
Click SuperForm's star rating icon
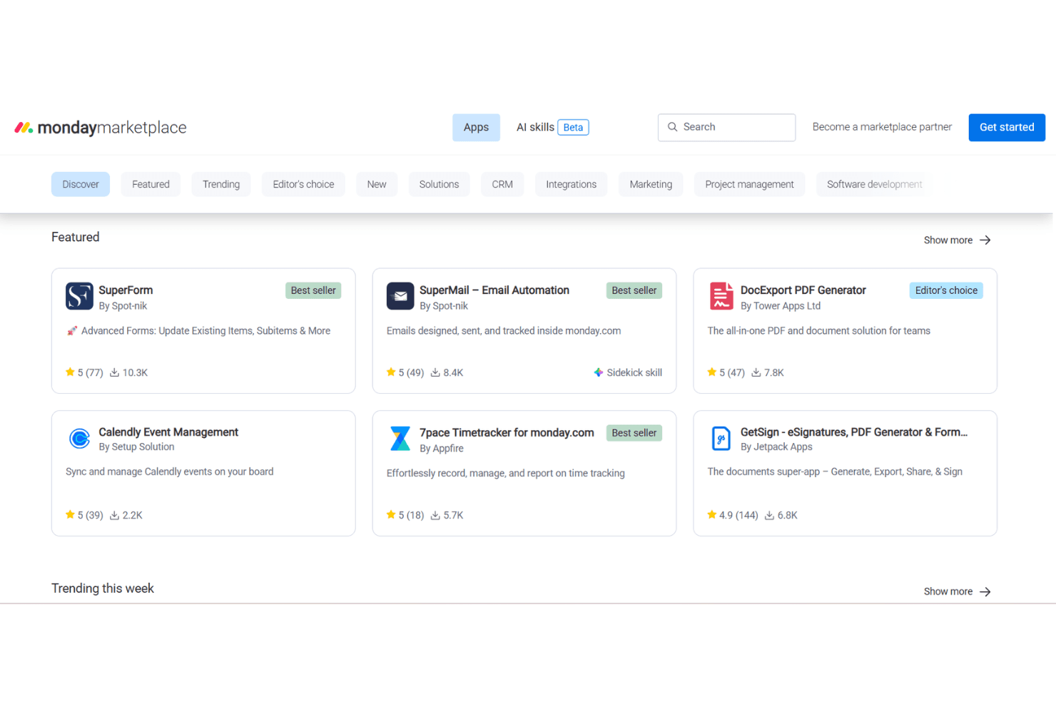click(70, 372)
